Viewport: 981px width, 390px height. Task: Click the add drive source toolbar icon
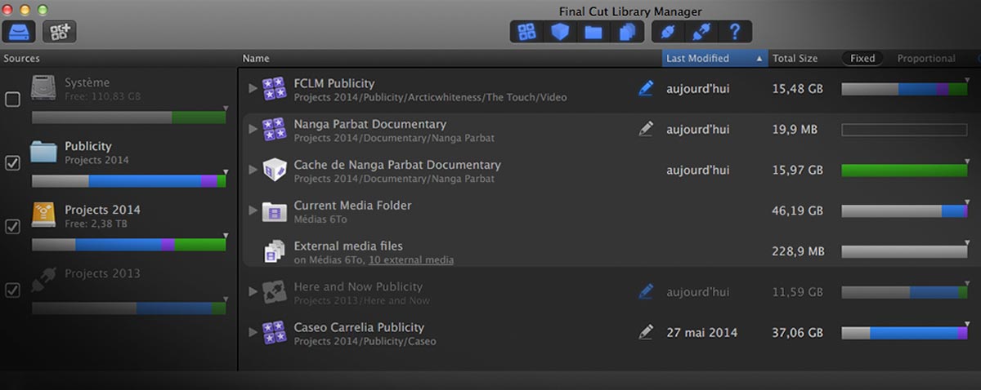18,32
